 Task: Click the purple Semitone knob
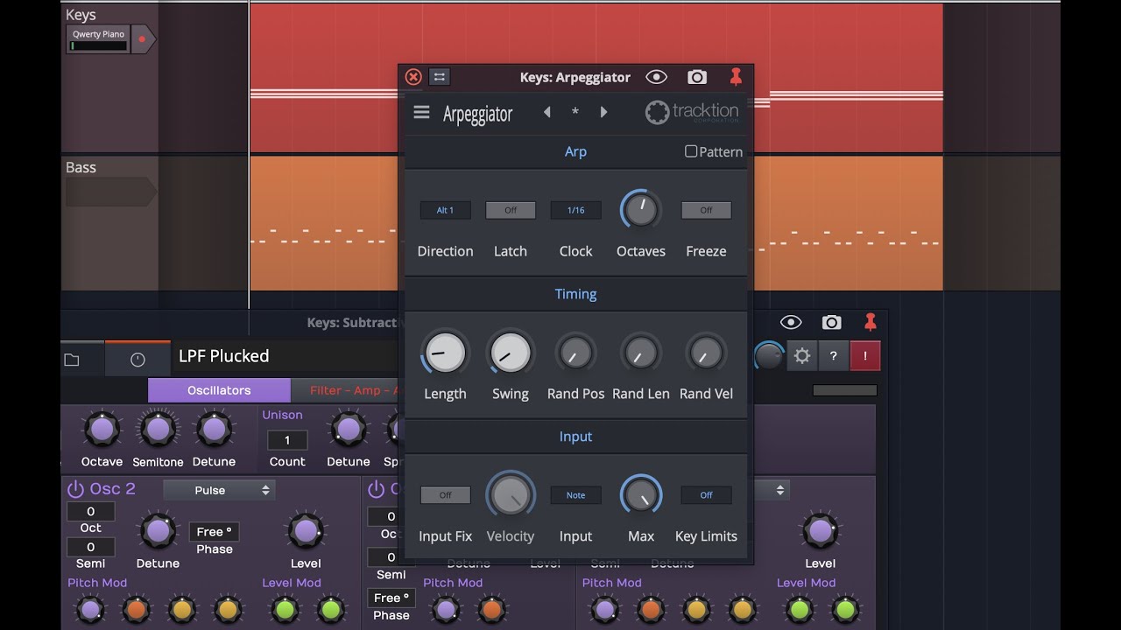pyautogui.click(x=158, y=429)
